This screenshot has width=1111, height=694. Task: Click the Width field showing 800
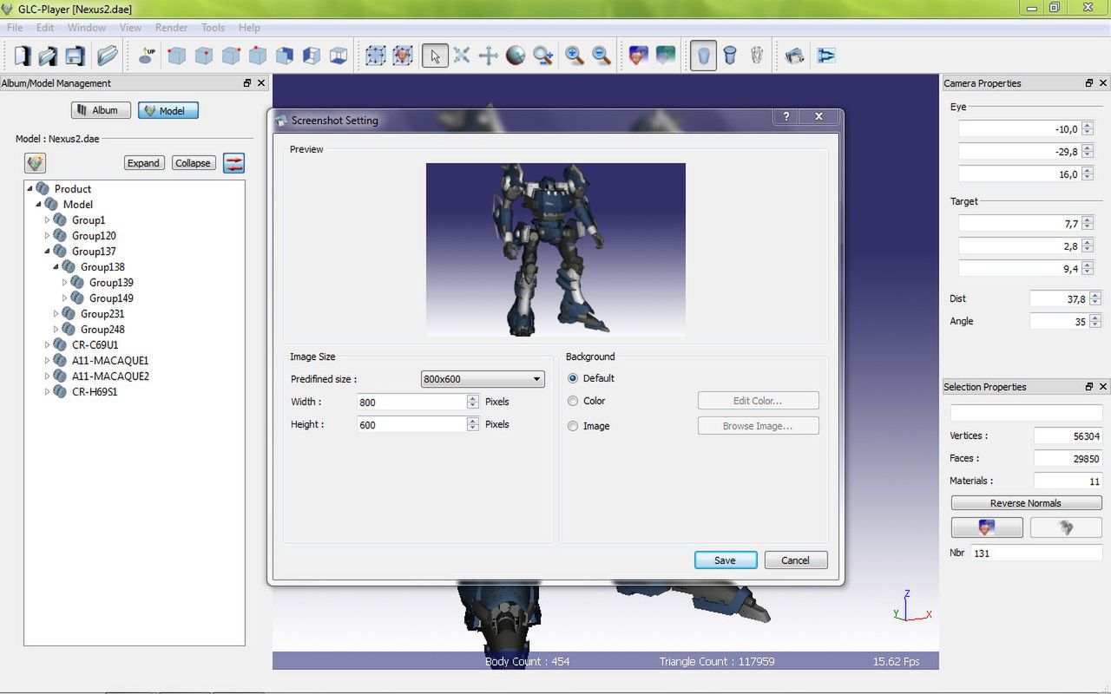click(x=412, y=402)
